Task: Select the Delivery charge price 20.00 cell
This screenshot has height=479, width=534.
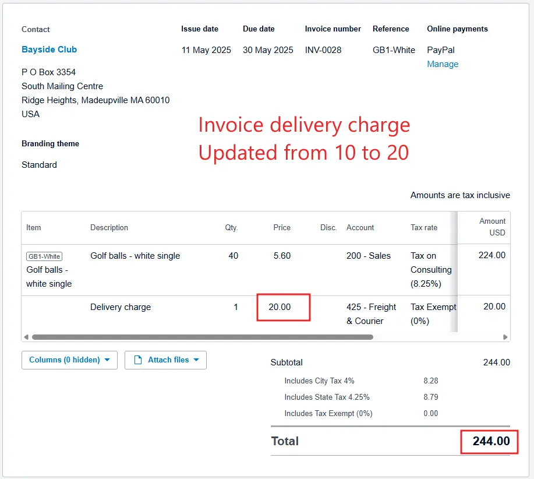Action: (x=280, y=307)
